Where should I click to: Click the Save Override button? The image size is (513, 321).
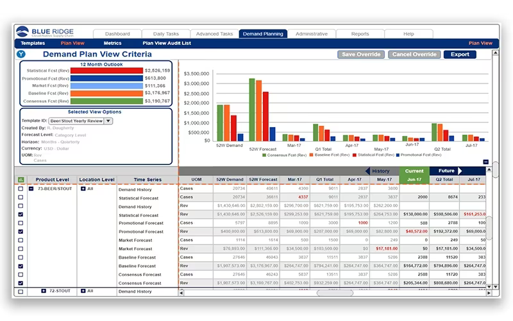tap(361, 55)
